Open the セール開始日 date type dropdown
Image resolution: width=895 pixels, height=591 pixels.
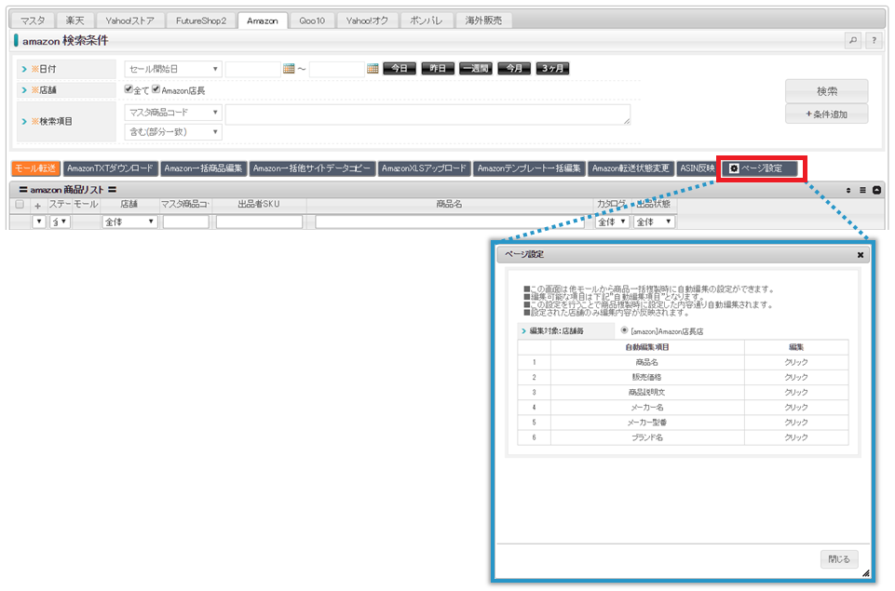173,69
